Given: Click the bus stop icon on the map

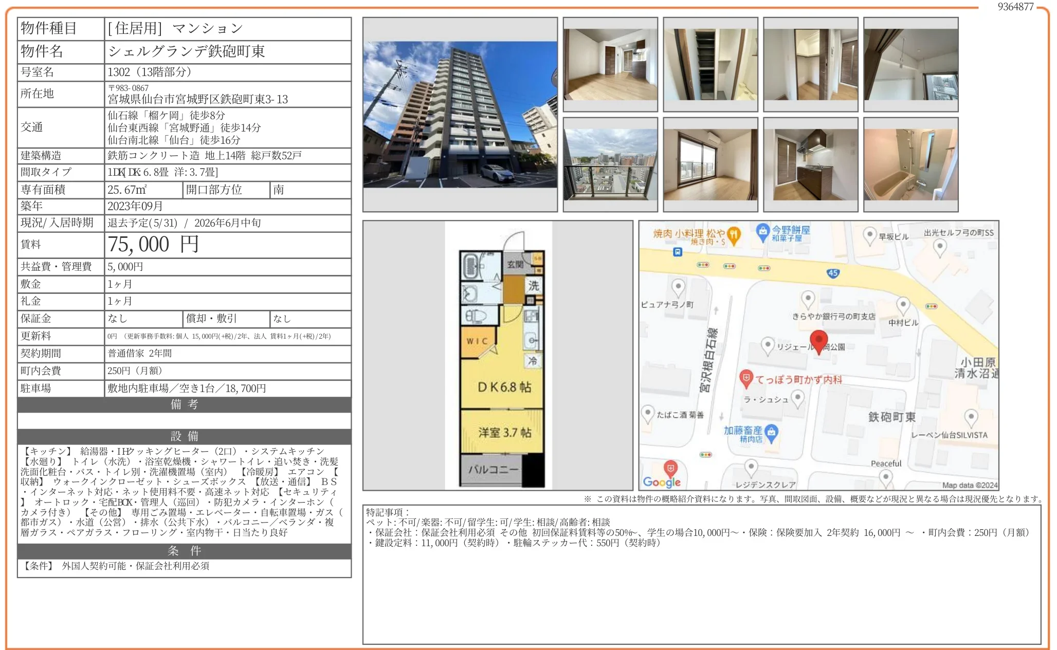Looking at the screenshot, I should tap(678, 252).
